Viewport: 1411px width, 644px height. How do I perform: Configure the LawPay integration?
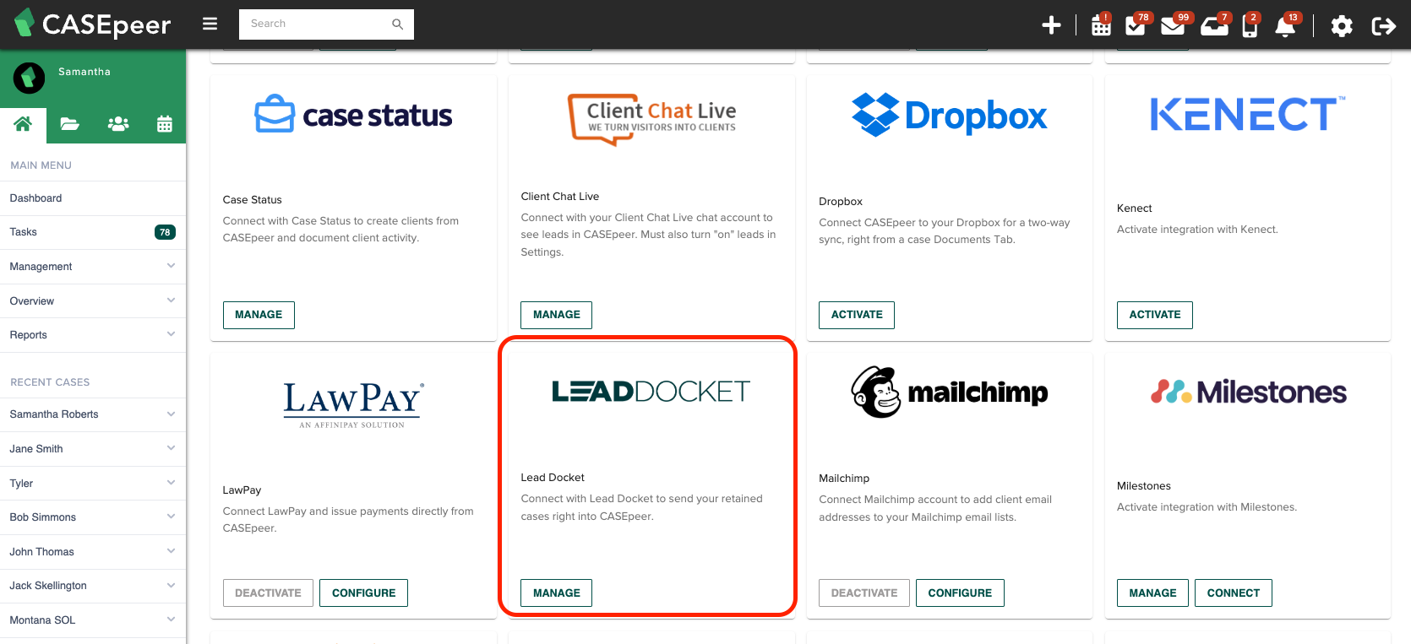364,593
